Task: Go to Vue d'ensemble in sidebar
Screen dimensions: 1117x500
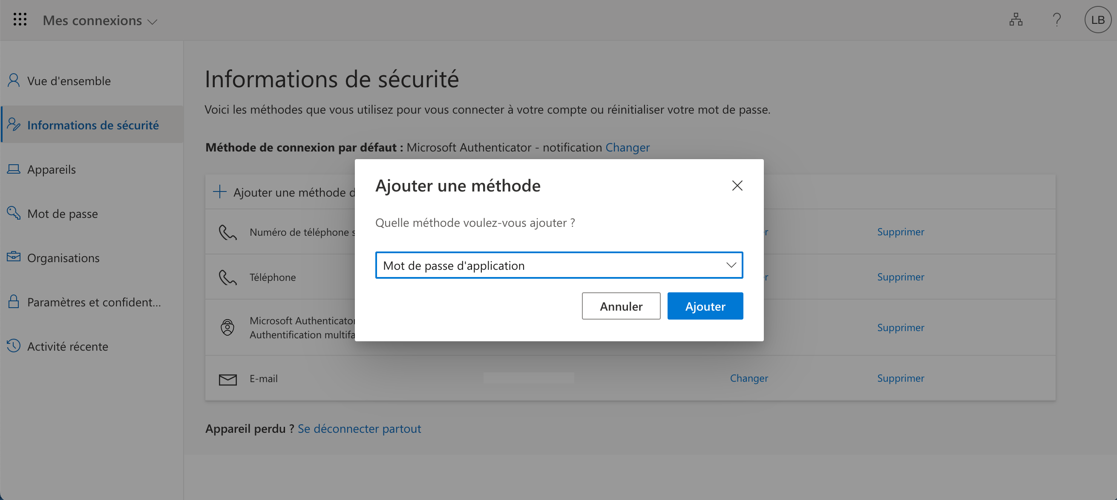Action: pyautogui.click(x=69, y=81)
